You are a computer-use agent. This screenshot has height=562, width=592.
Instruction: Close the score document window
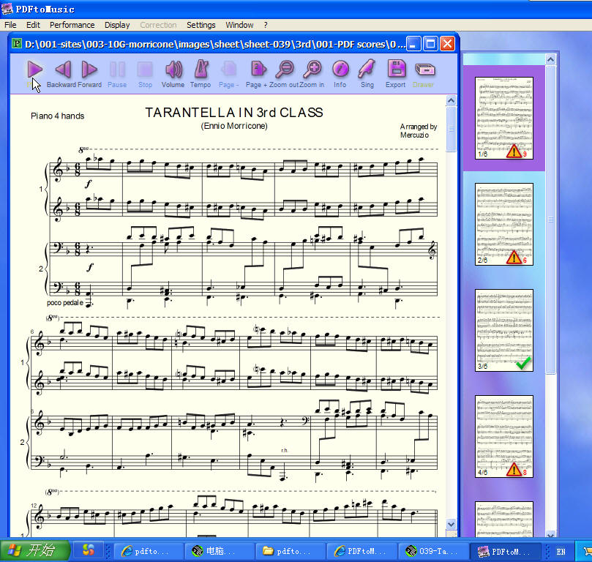point(447,44)
